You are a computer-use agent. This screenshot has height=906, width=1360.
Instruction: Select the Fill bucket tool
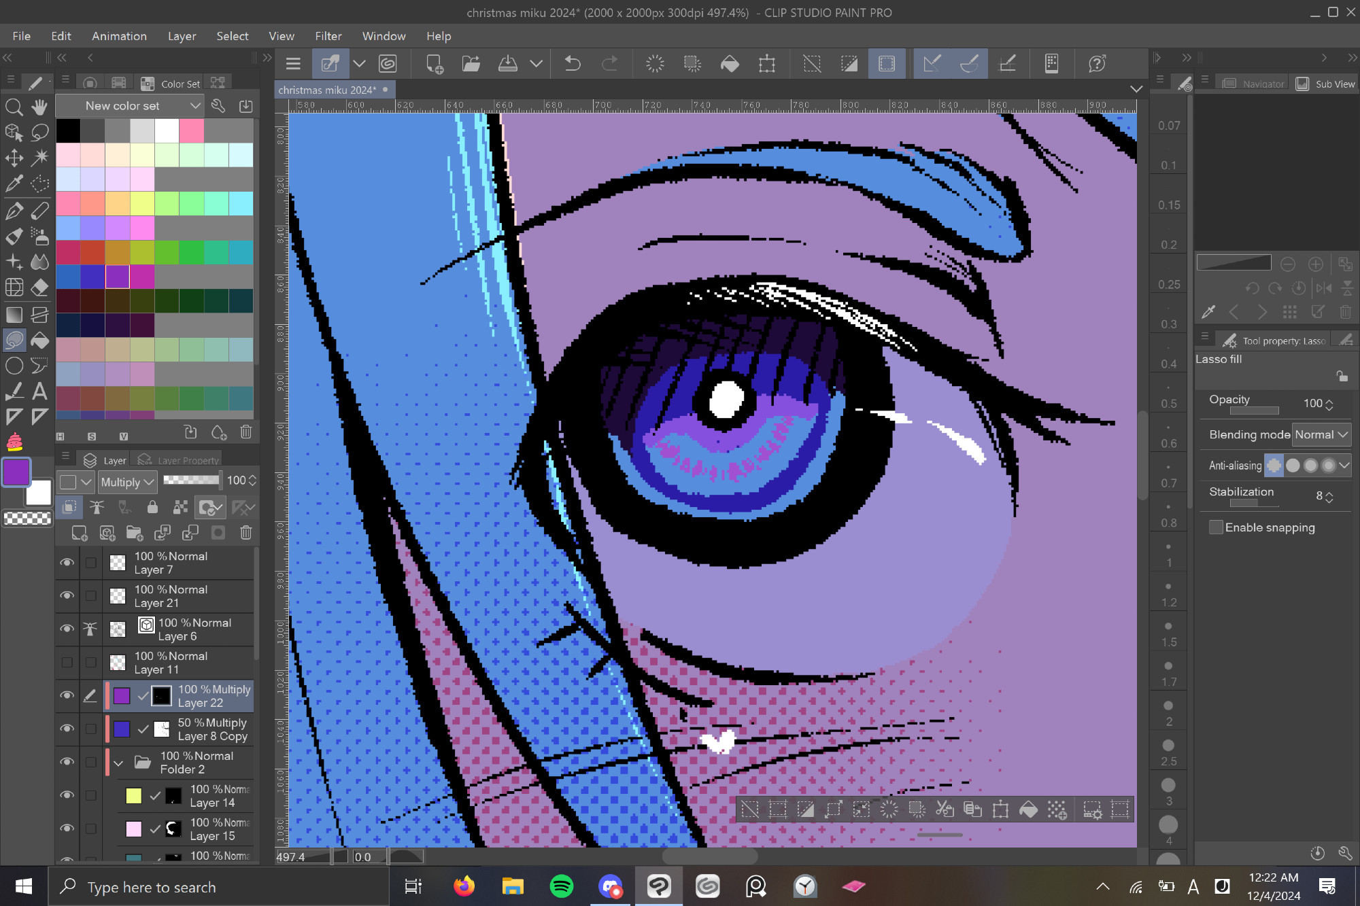tap(39, 340)
